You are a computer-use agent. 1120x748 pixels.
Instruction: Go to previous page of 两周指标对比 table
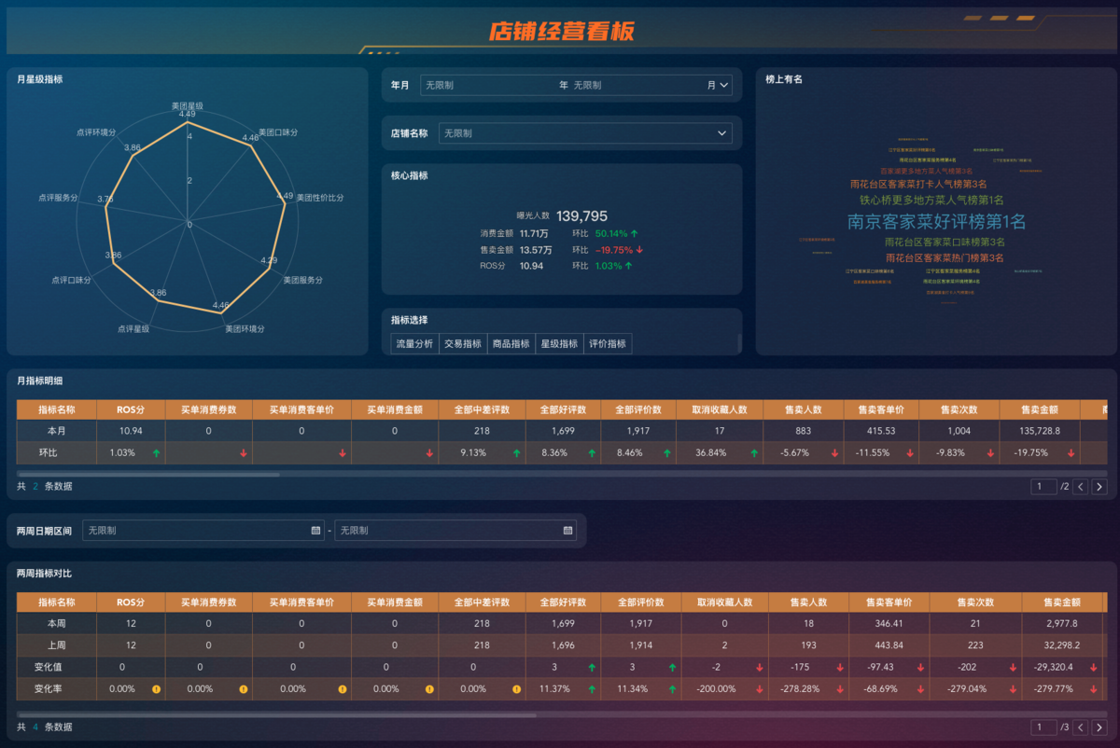(x=1081, y=727)
